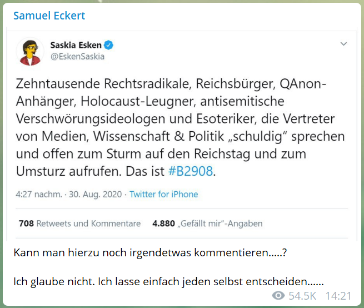This screenshot has height=308, width=364.
Task: Expand the tweet options chevron
Action: tap(343, 43)
